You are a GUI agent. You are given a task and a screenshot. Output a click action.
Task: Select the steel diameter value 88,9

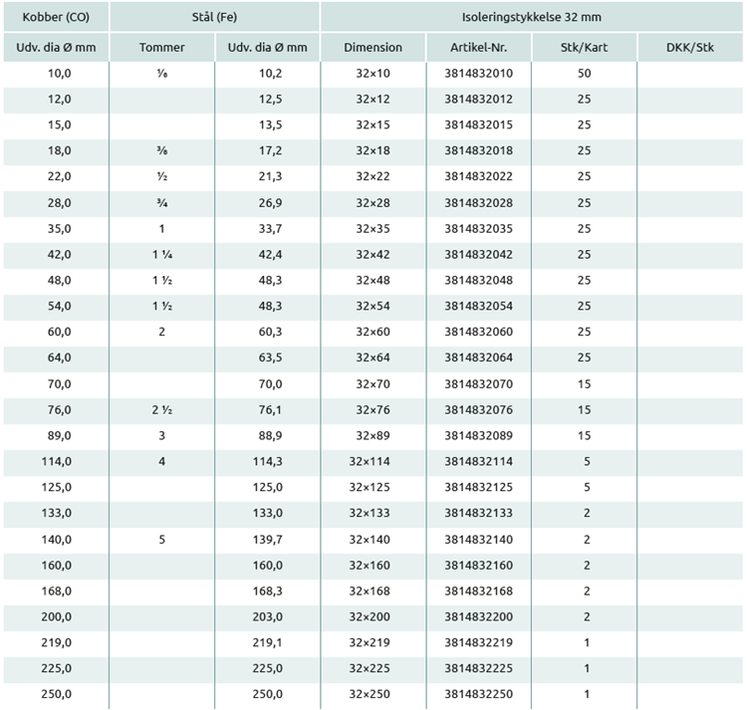click(x=270, y=435)
